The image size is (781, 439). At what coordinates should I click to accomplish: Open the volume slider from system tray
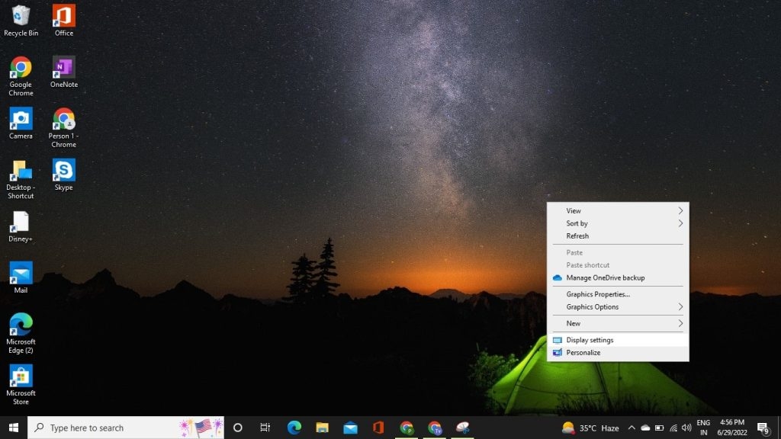point(686,428)
